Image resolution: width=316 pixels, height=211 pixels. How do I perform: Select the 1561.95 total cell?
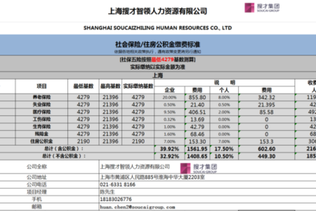pyautogui.click(x=197, y=149)
